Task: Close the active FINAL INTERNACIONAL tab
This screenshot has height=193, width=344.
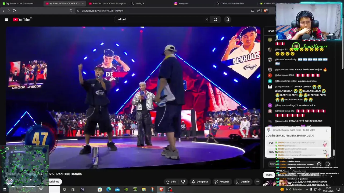Action: [x=83, y=3]
